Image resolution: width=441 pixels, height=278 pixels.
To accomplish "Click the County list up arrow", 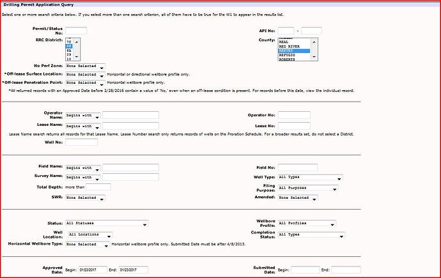I will coord(314,42).
